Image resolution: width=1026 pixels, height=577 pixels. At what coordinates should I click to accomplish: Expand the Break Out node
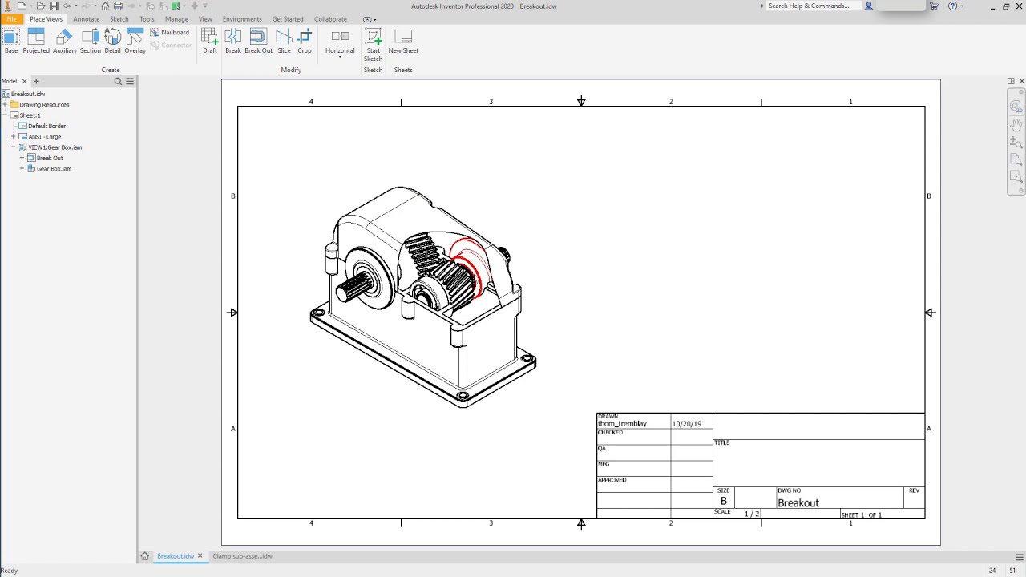22,158
